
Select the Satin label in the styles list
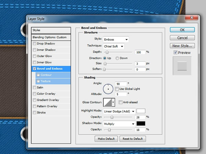(40, 87)
